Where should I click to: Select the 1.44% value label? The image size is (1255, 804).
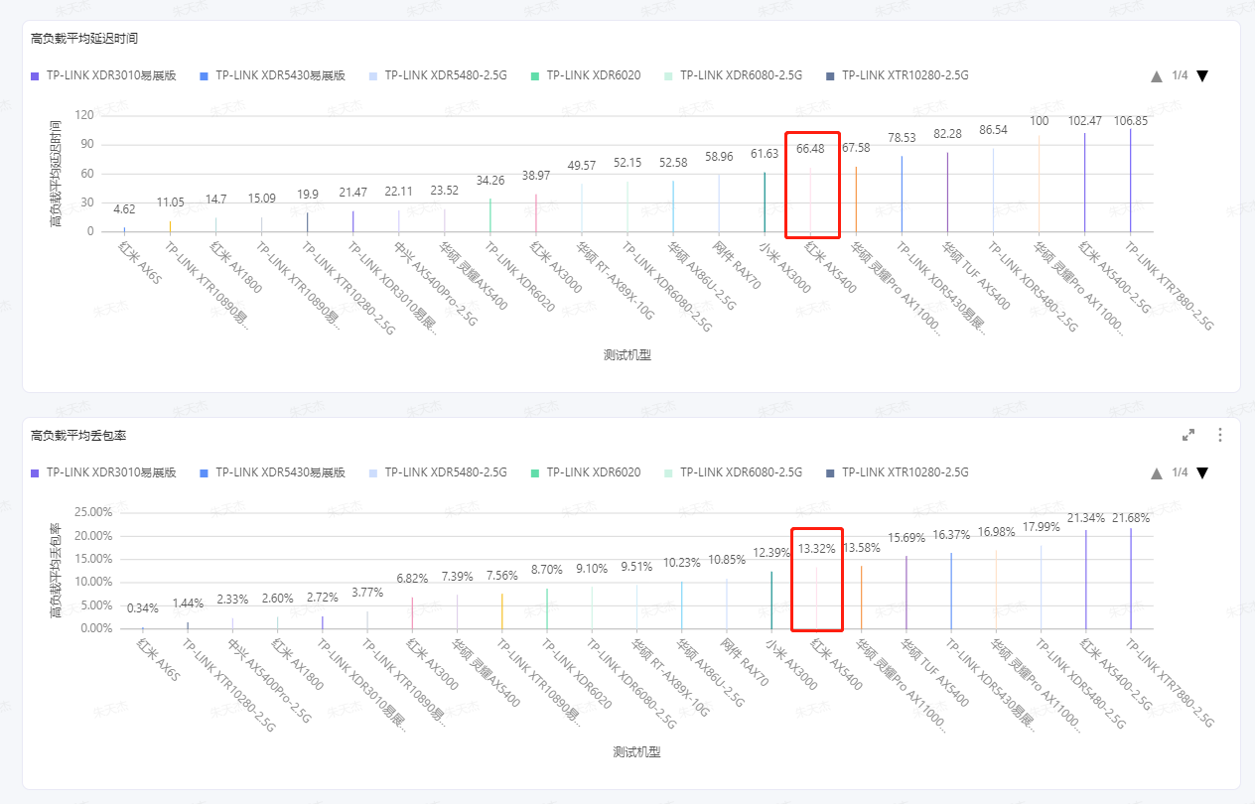click(188, 603)
